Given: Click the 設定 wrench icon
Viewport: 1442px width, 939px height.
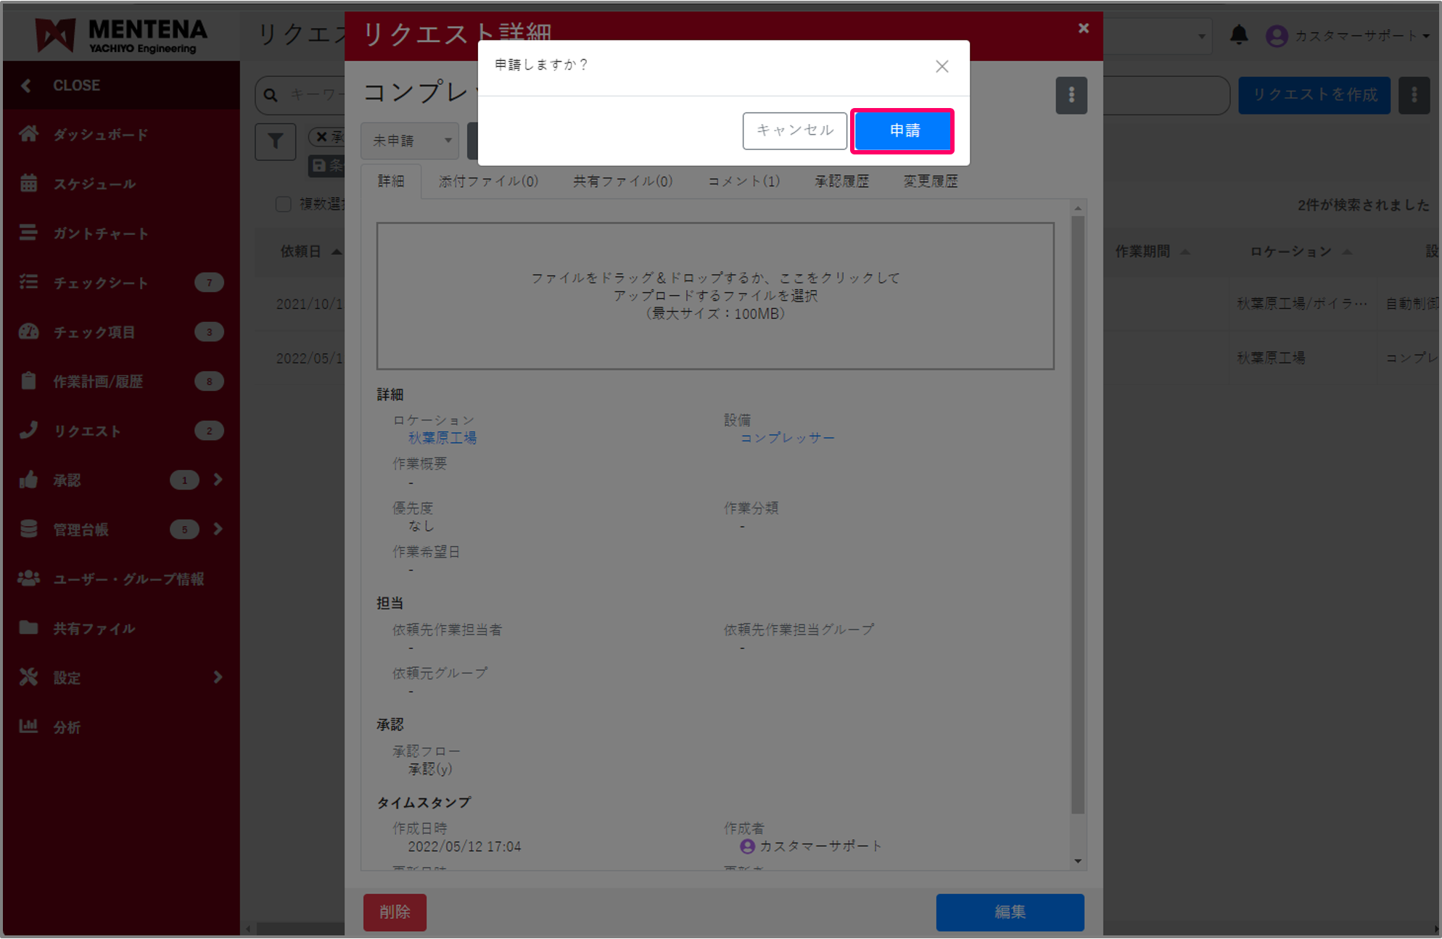Looking at the screenshot, I should tap(29, 677).
